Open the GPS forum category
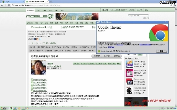This screenshot has height=110, width=177. click(46, 23)
